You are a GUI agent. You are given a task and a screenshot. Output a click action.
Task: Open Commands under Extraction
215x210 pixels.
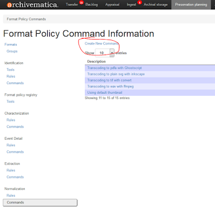(x=15, y=177)
